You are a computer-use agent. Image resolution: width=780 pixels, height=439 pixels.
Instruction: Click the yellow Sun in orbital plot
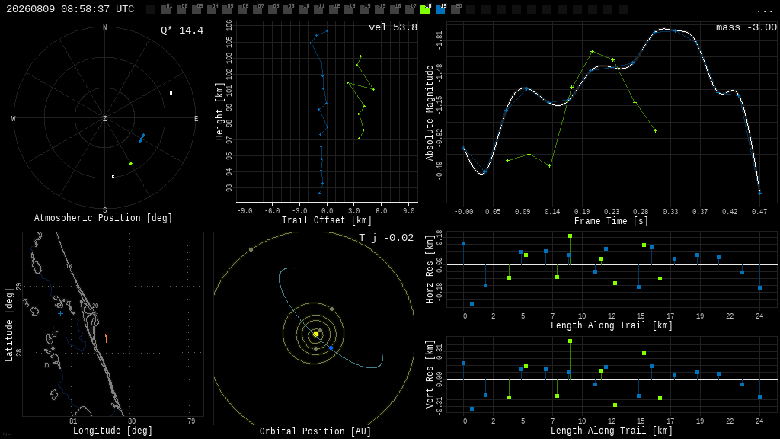[x=315, y=334]
